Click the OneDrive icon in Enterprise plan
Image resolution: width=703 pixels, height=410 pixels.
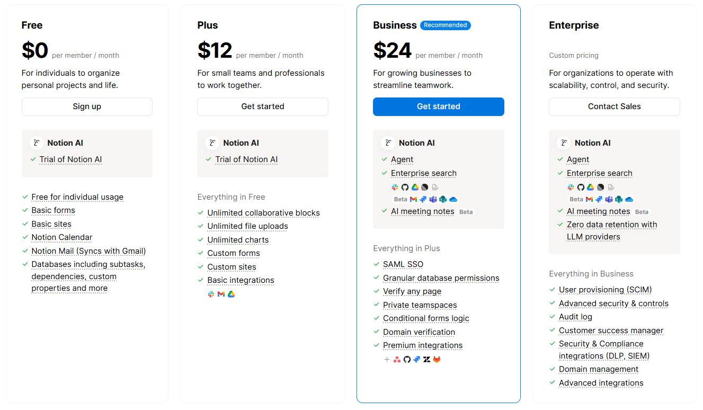coord(629,199)
